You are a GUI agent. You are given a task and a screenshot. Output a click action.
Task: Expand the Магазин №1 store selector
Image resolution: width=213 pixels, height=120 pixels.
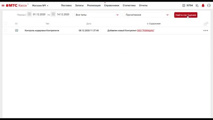[x=40, y=6]
